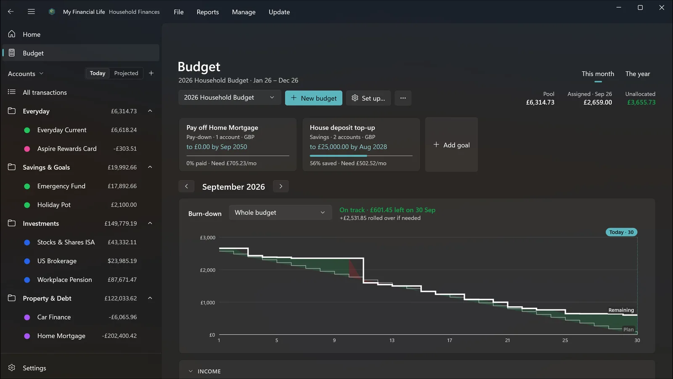Image resolution: width=673 pixels, height=379 pixels.
Task: Click the back arrow icon
Action: tap(11, 12)
